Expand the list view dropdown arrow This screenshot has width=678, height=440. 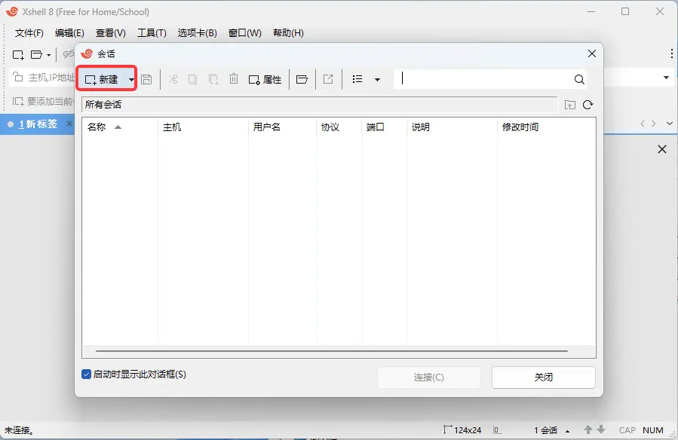click(x=377, y=79)
